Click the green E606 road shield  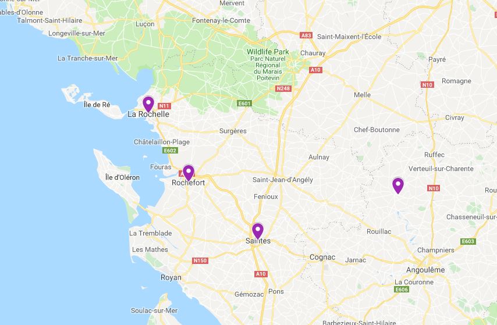pos(402,289)
